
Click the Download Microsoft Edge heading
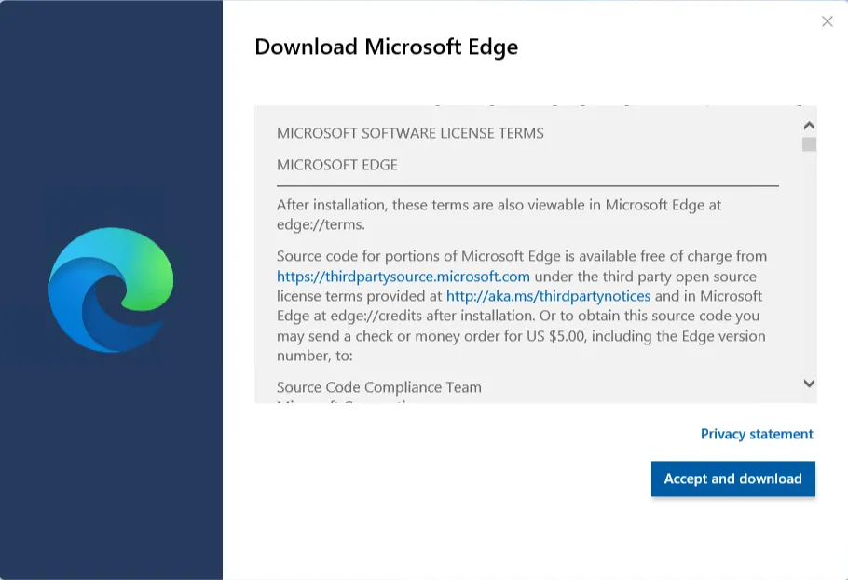[x=387, y=47]
